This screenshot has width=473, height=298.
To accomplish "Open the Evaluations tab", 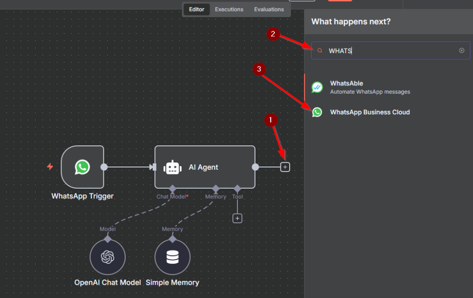I will [x=269, y=9].
